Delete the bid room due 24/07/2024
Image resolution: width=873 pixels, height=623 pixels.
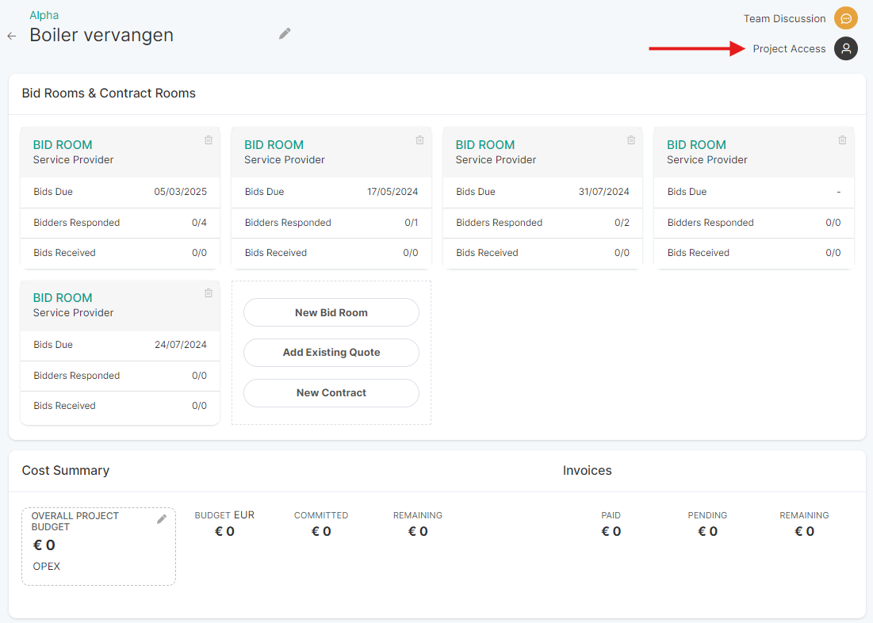(209, 292)
